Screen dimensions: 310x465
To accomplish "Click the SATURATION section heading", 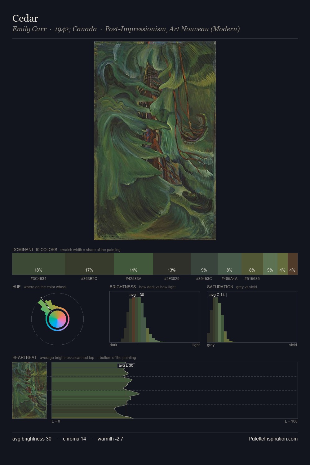I will coord(220,287).
